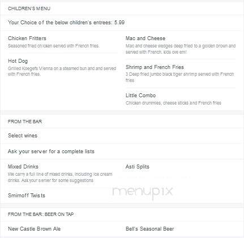Click the Chicken Fritters description text
Screen dimensions: 244x238
tap(54, 46)
